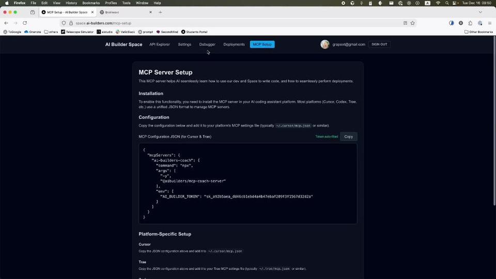Viewport: 496px width, 279px height.
Task: Open the ValidSack bookmark
Action: click(125, 32)
